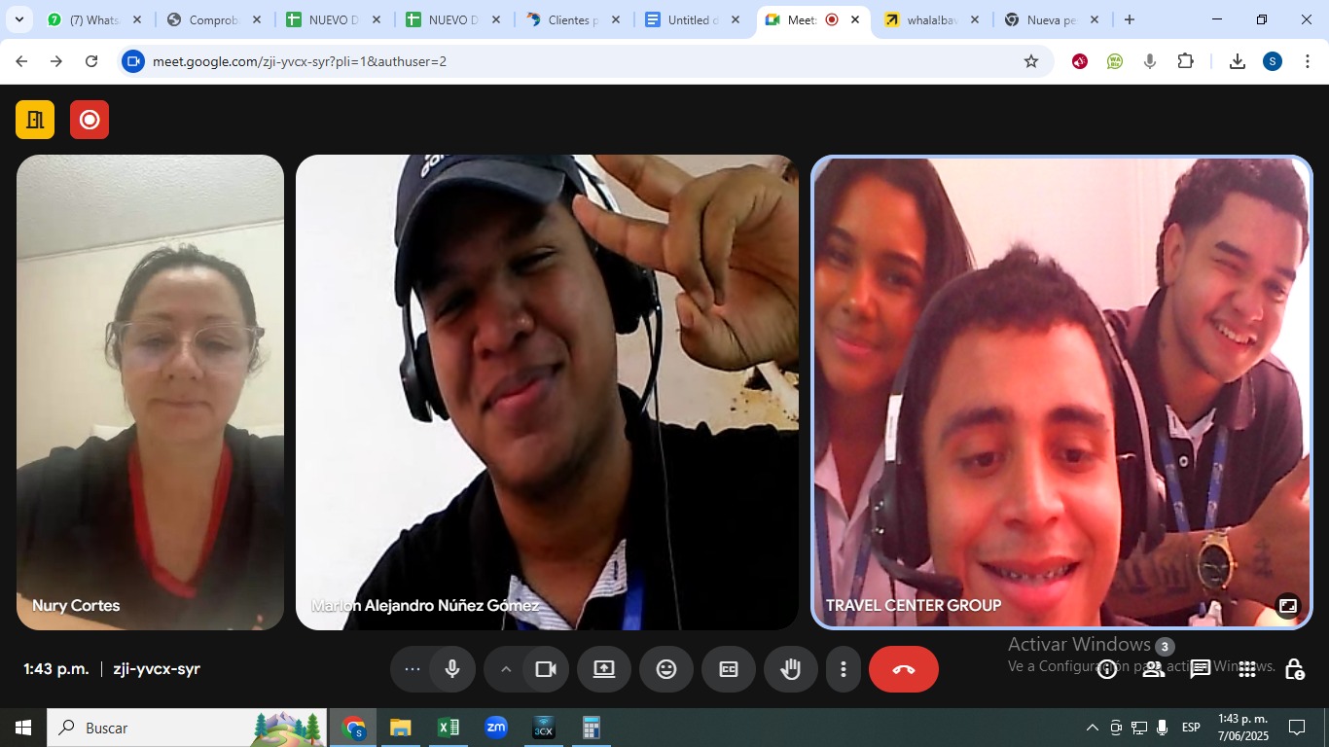The width and height of the screenshot is (1329, 747).
Task: Turn off the camera
Action: pyautogui.click(x=546, y=669)
